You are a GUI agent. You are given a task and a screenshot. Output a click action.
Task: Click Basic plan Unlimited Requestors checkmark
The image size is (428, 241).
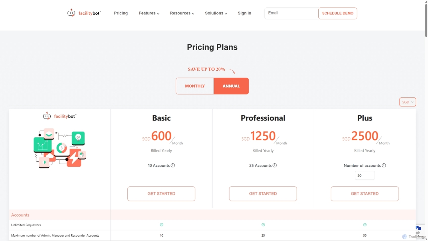click(x=162, y=225)
